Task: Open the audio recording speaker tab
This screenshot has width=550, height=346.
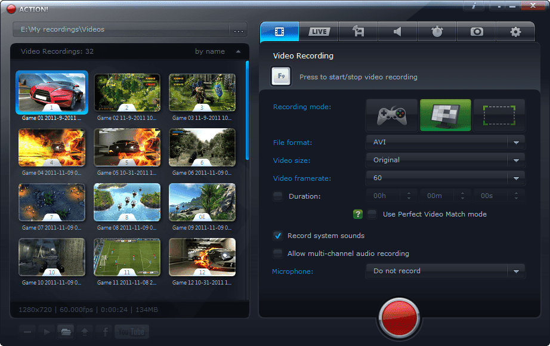Action: point(397,32)
